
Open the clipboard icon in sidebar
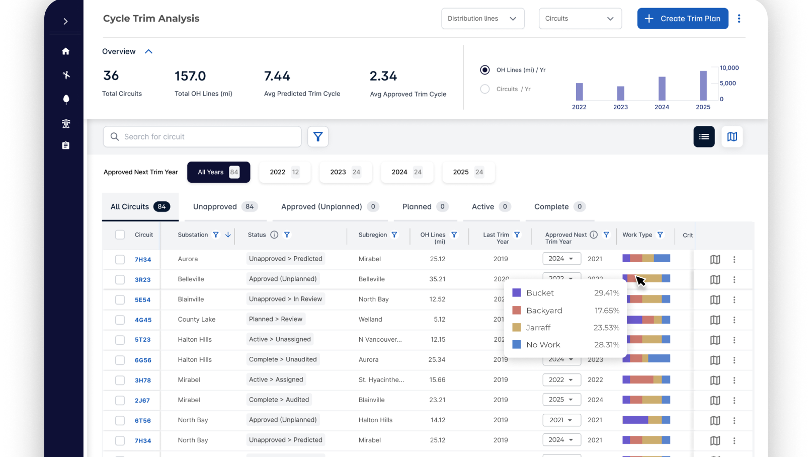click(x=66, y=145)
